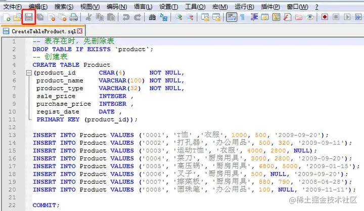This screenshot has height=211, width=364.
Task: Click 'PRIMARY KEY' on line 11
Action: pos(58,119)
